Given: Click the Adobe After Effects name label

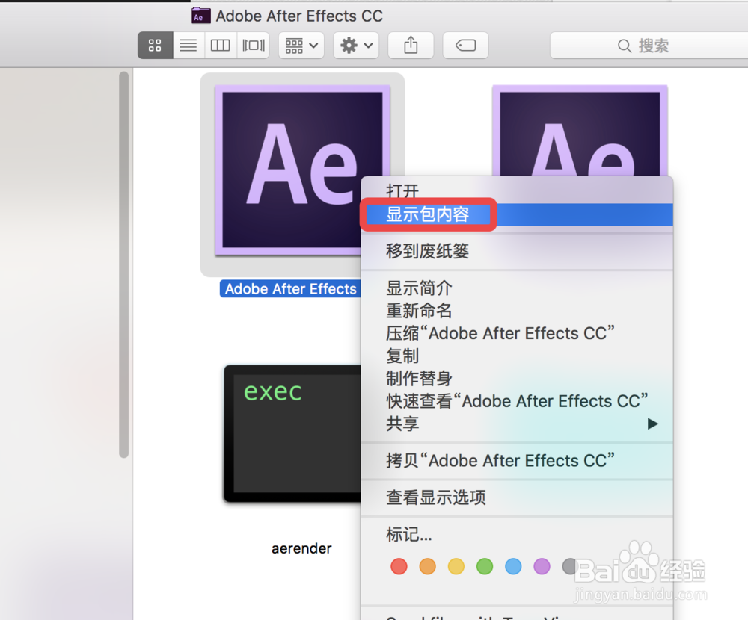Looking at the screenshot, I should tap(290, 289).
